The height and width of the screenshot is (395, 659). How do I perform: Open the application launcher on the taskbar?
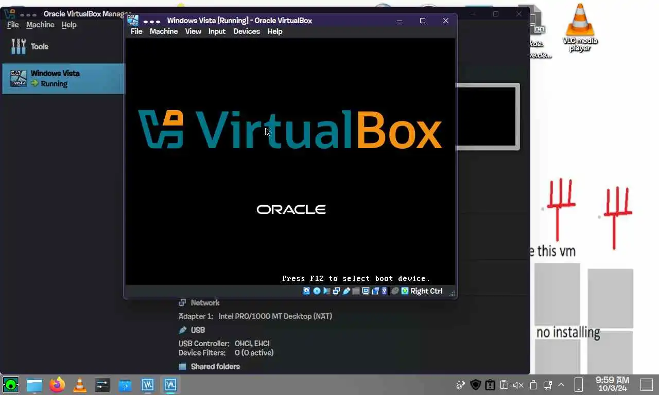click(11, 384)
